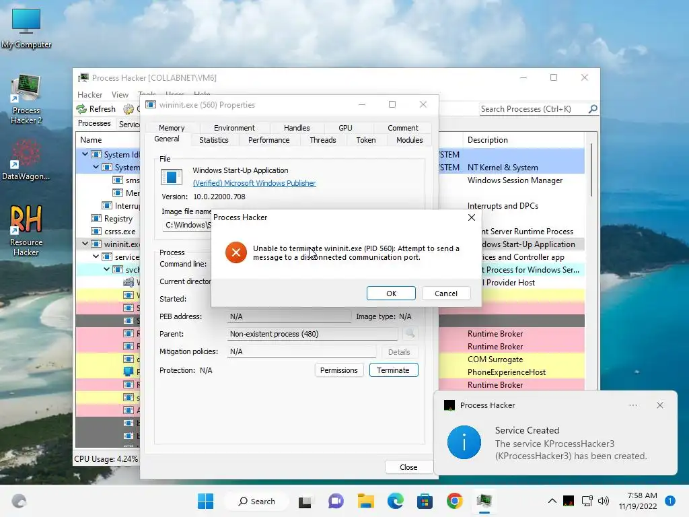Click OK in the error dialog
The height and width of the screenshot is (517, 689).
(x=391, y=294)
